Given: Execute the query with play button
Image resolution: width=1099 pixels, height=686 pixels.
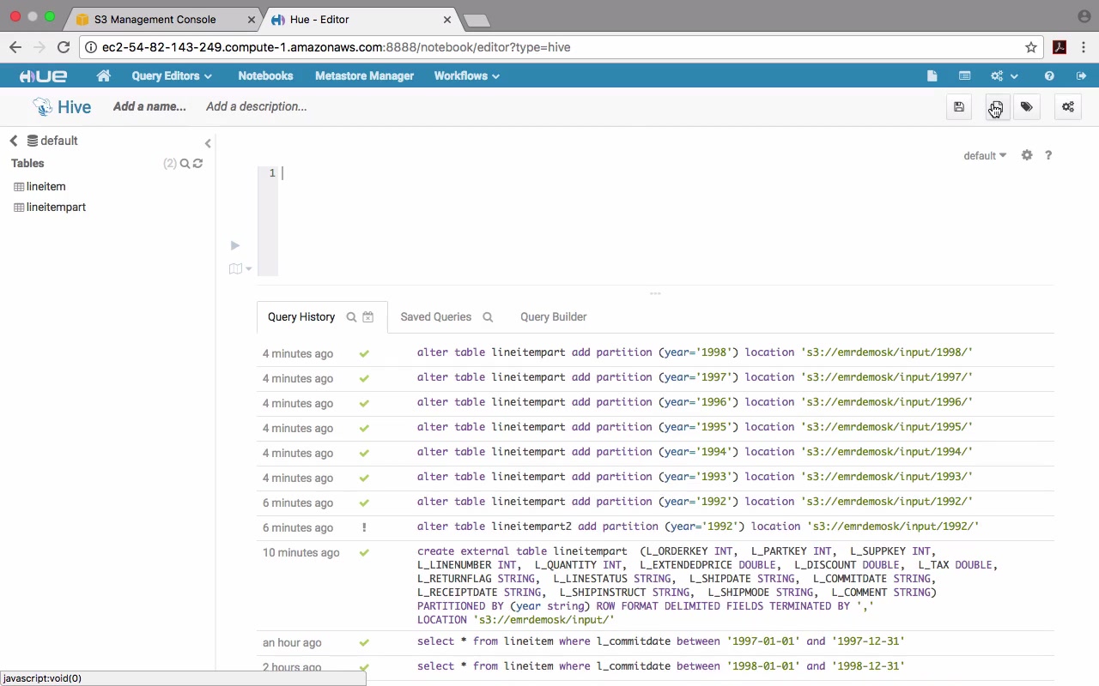Looking at the screenshot, I should point(235,246).
